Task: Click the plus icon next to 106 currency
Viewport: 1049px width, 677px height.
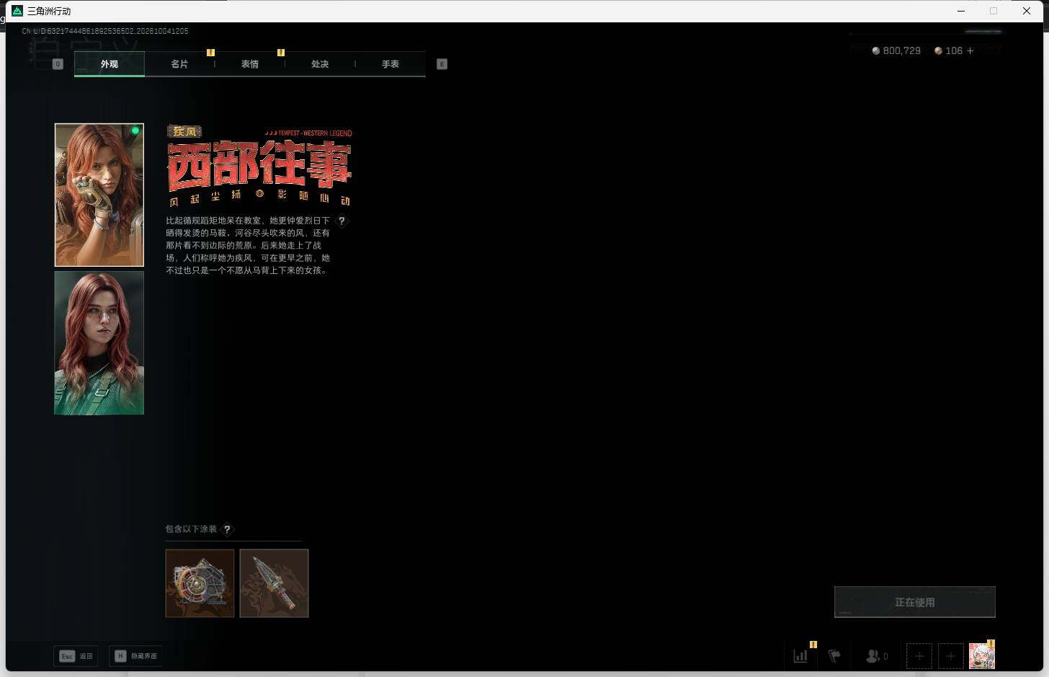Action: coord(970,51)
